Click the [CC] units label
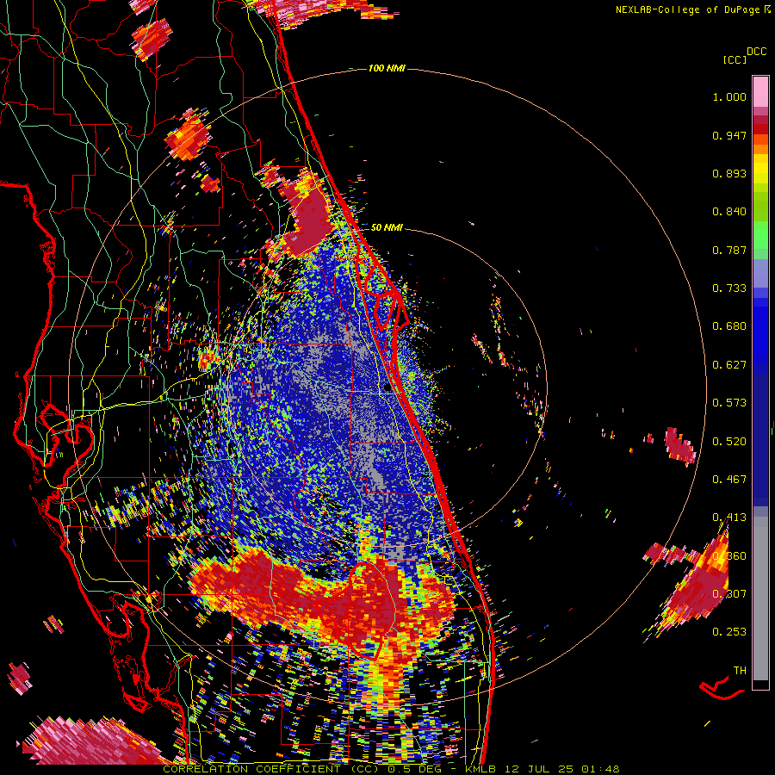The image size is (775, 775). [x=735, y=59]
